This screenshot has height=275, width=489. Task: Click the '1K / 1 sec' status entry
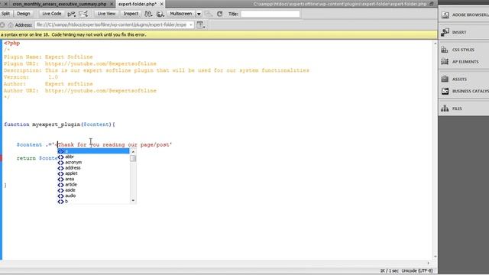389,270
